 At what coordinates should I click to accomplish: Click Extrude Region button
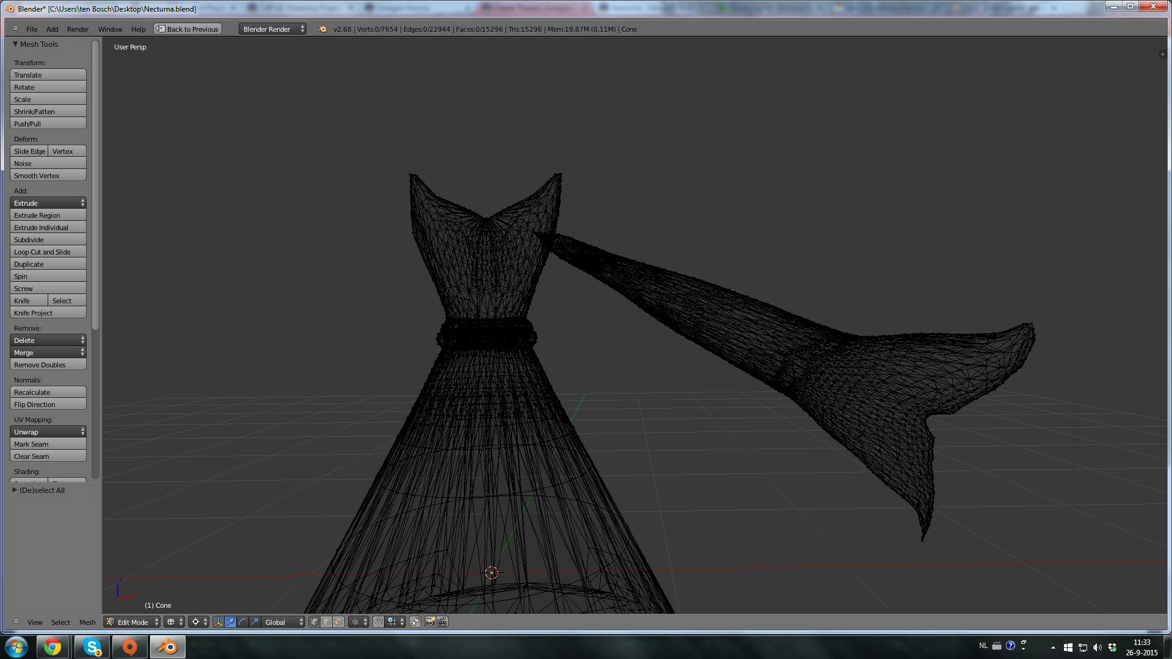48,215
